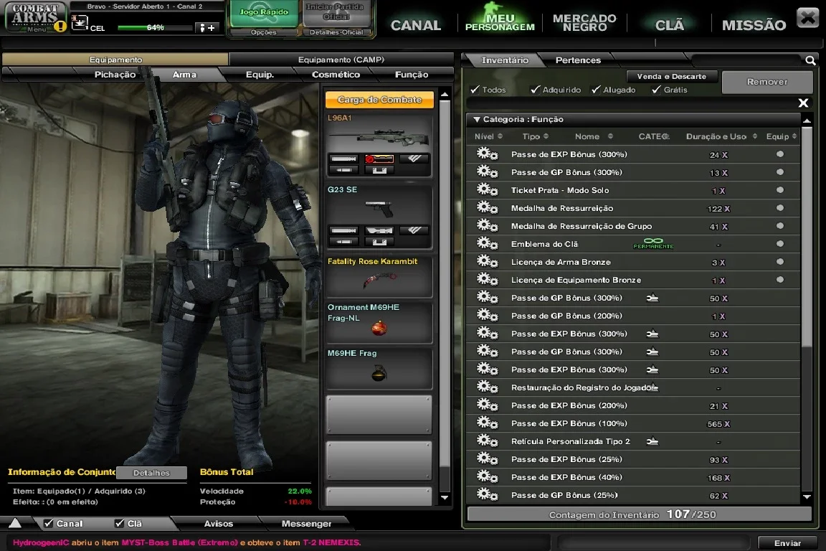Toggle equip dot for Passe de GP Bônus 13X

click(x=779, y=172)
